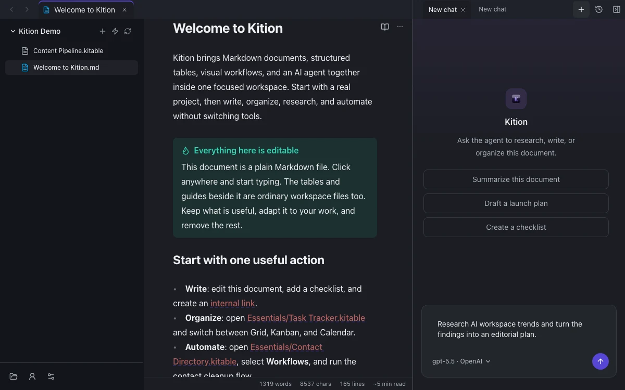Viewport: 625px width, 390px height.
Task: Click the ~5 min read status entry
Action: [389, 384]
